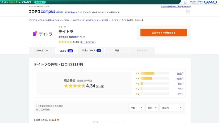Open スクール情報掲載のご案内 link

(175, 6)
